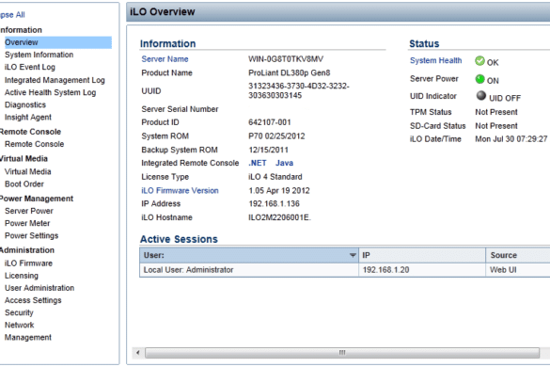The width and height of the screenshot is (550, 367).
Task: Open the iLO Firmware Version link
Action: 180,190
